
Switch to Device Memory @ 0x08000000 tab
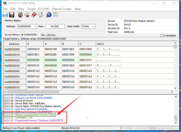[21, 35]
